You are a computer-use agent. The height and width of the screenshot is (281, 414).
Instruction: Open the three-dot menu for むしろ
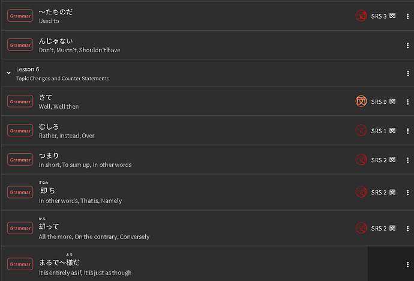[407, 131]
